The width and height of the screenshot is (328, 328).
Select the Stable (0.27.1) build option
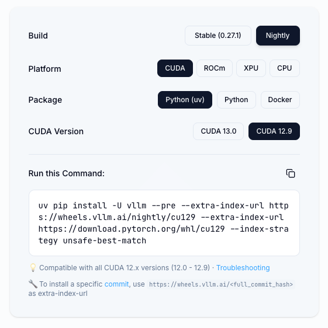[x=218, y=36]
